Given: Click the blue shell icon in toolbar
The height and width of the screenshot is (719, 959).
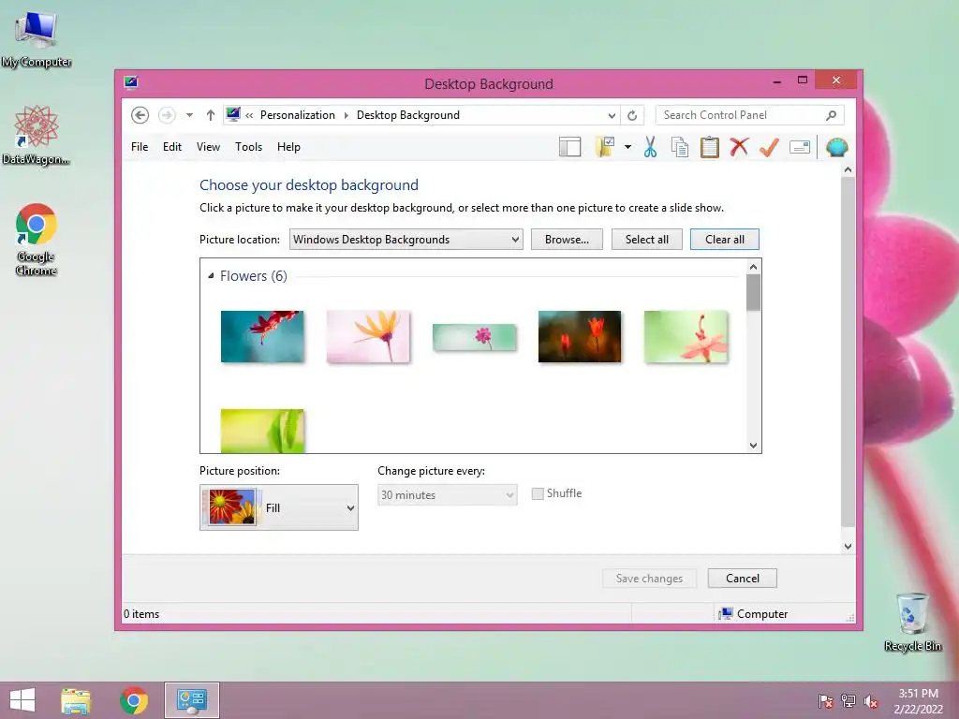Looking at the screenshot, I should (836, 147).
